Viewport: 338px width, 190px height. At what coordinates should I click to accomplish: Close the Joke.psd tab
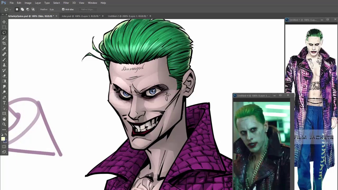click(102, 16)
